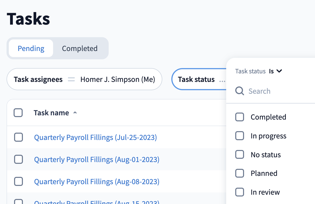Switch to the Pending tab
The height and width of the screenshot is (204, 315).
tap(31, 48)
